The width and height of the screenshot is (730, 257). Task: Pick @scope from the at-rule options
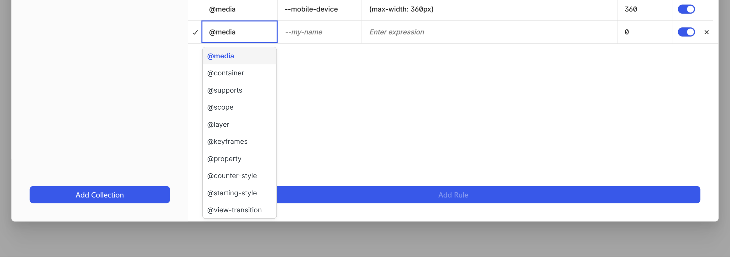[221, 107]
